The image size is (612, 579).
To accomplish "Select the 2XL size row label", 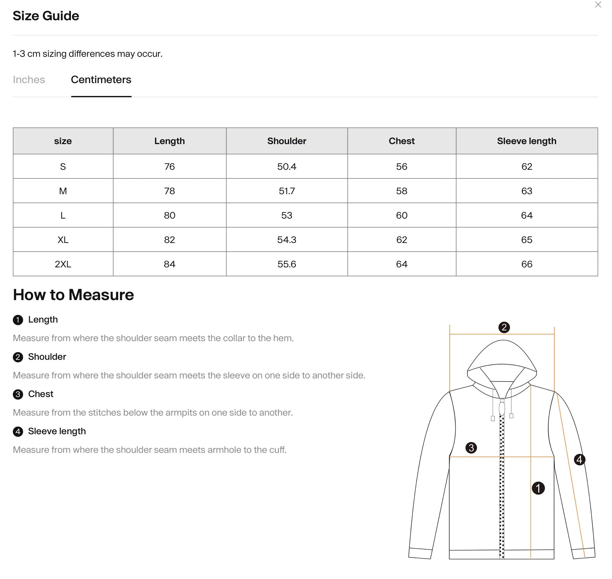I will (x=63, y=264).
